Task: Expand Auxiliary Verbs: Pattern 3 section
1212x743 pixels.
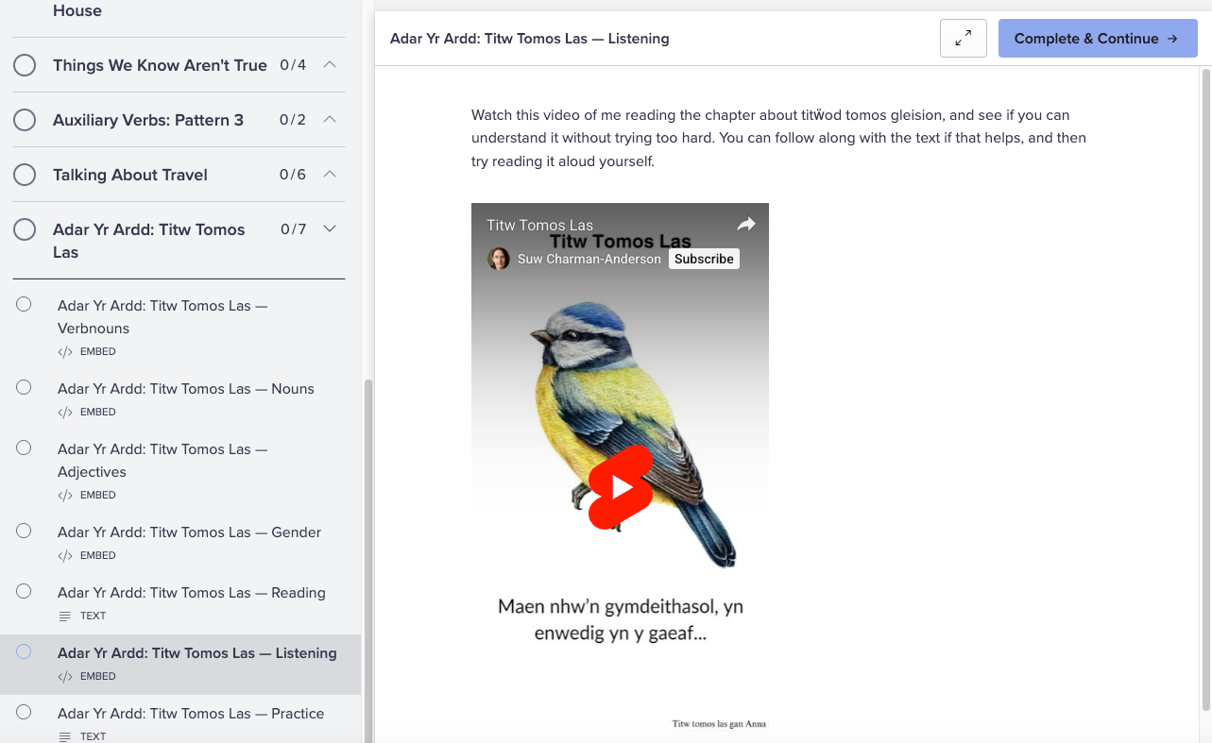Action: [x=330, y=120]
